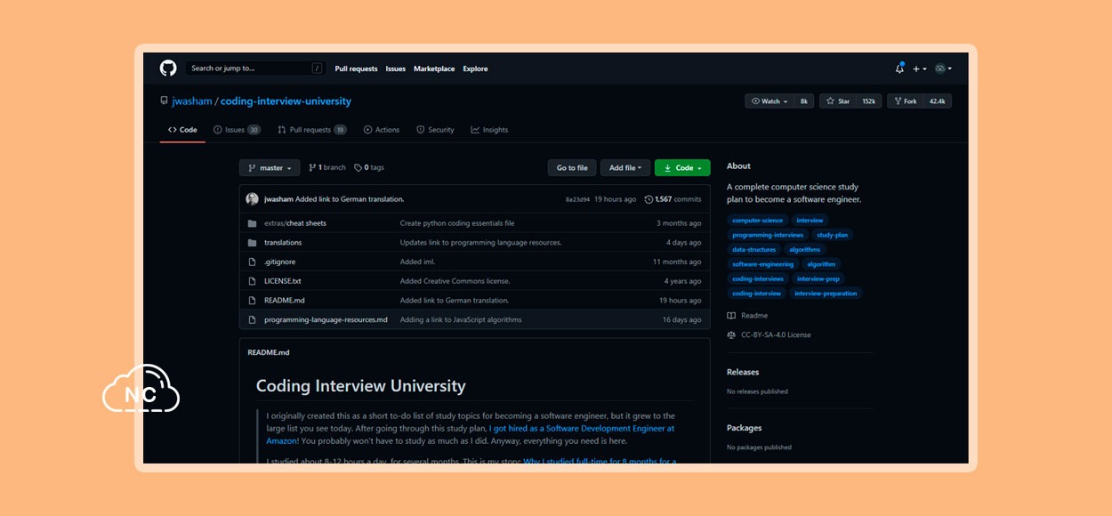The width and height of the screenshot is (1112, 516).
Task: Go to the Actions tab
Action: pyautogui.click(x=382, y=130)
